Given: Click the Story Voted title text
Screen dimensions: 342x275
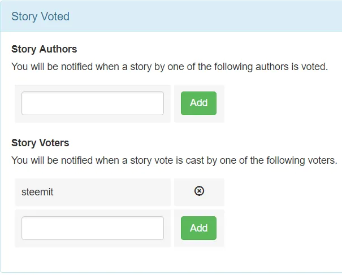Looking at the screenshot, I should [x=40, y=16].
